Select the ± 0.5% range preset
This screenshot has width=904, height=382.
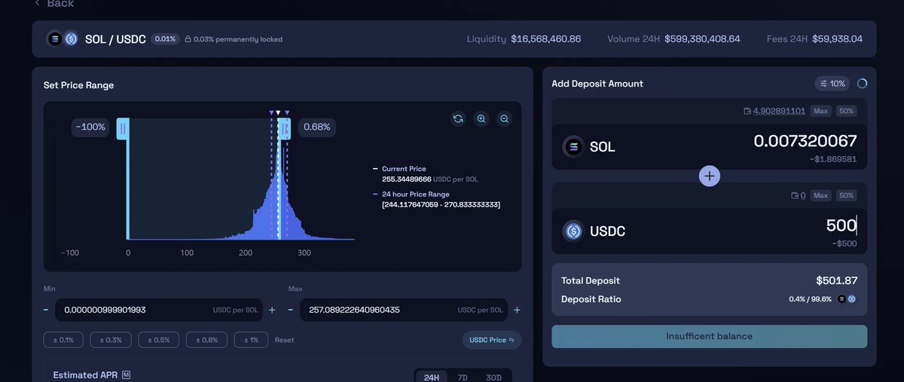point(158,340)
